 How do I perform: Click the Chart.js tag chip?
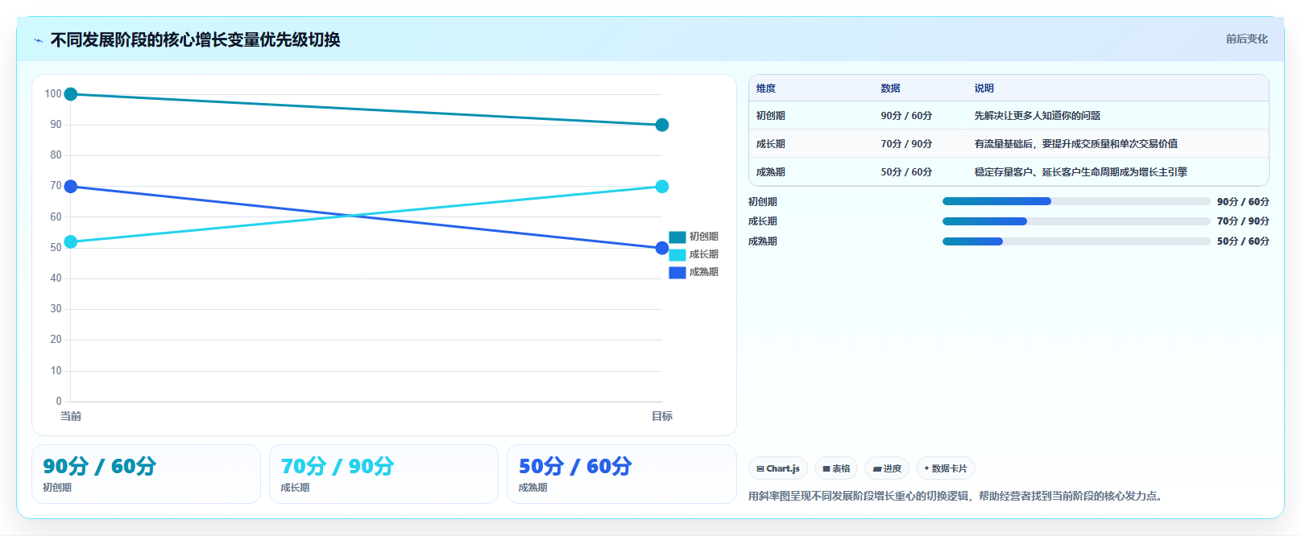click(778, 468)
